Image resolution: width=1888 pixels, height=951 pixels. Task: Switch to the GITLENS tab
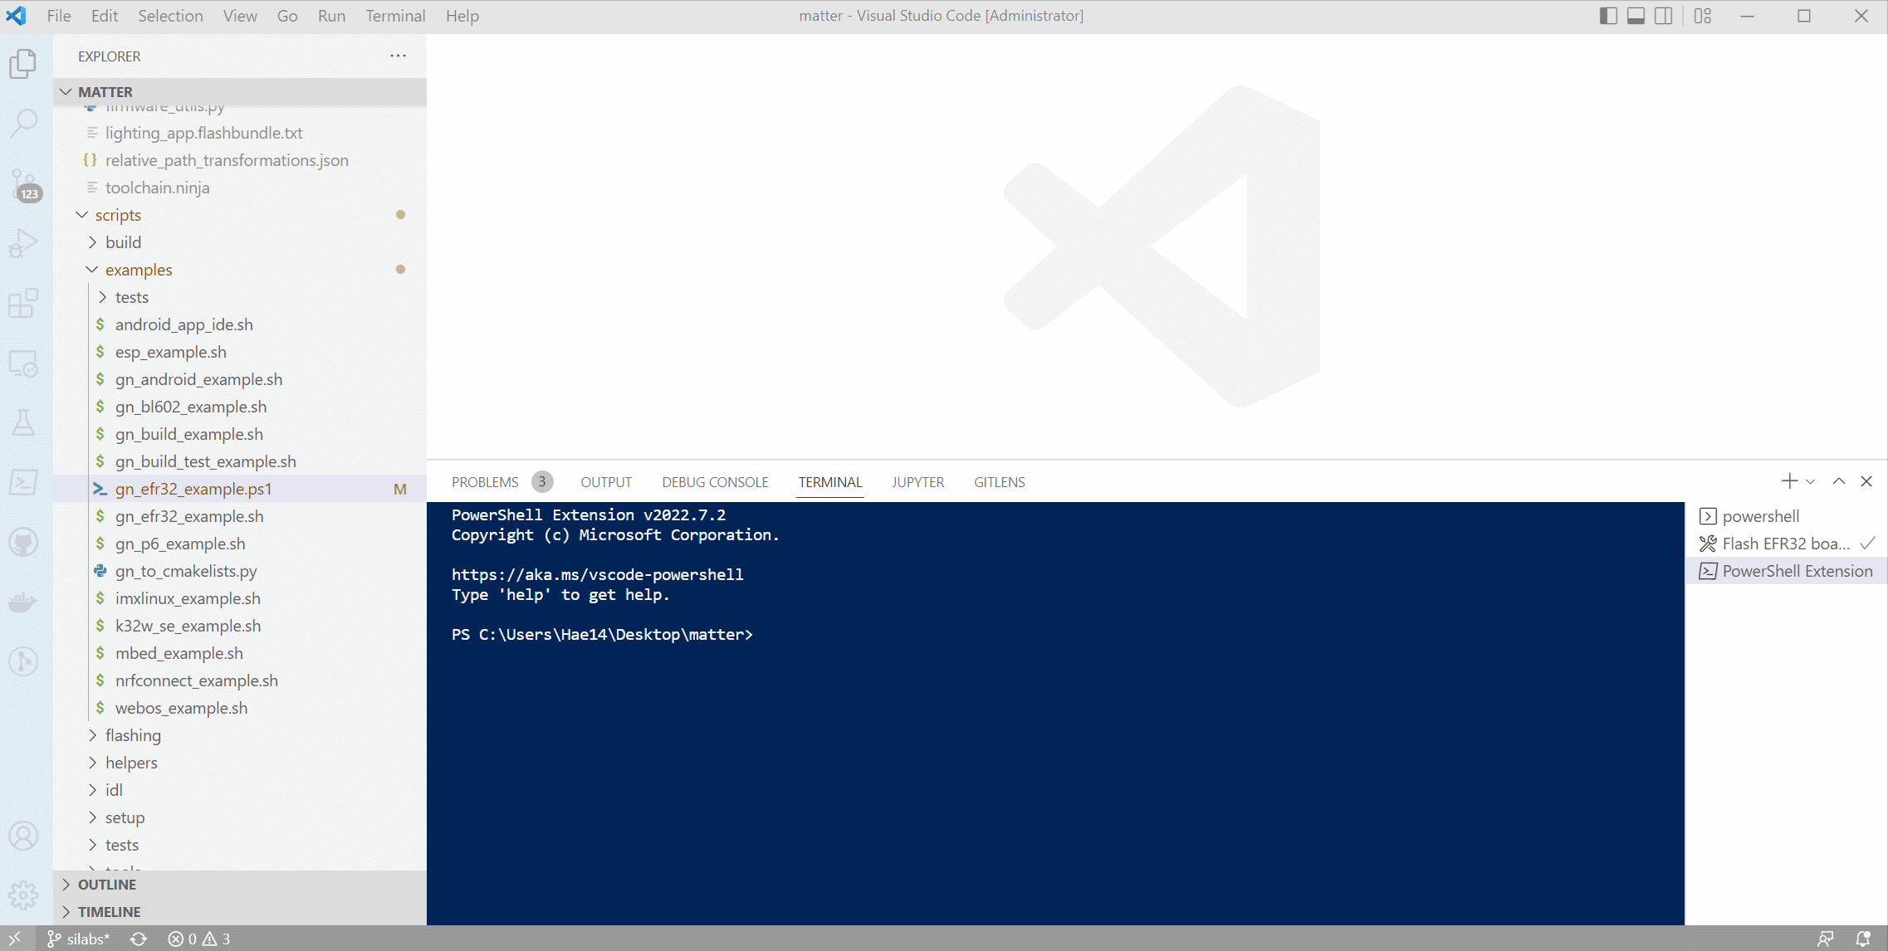tap(999, 482)
